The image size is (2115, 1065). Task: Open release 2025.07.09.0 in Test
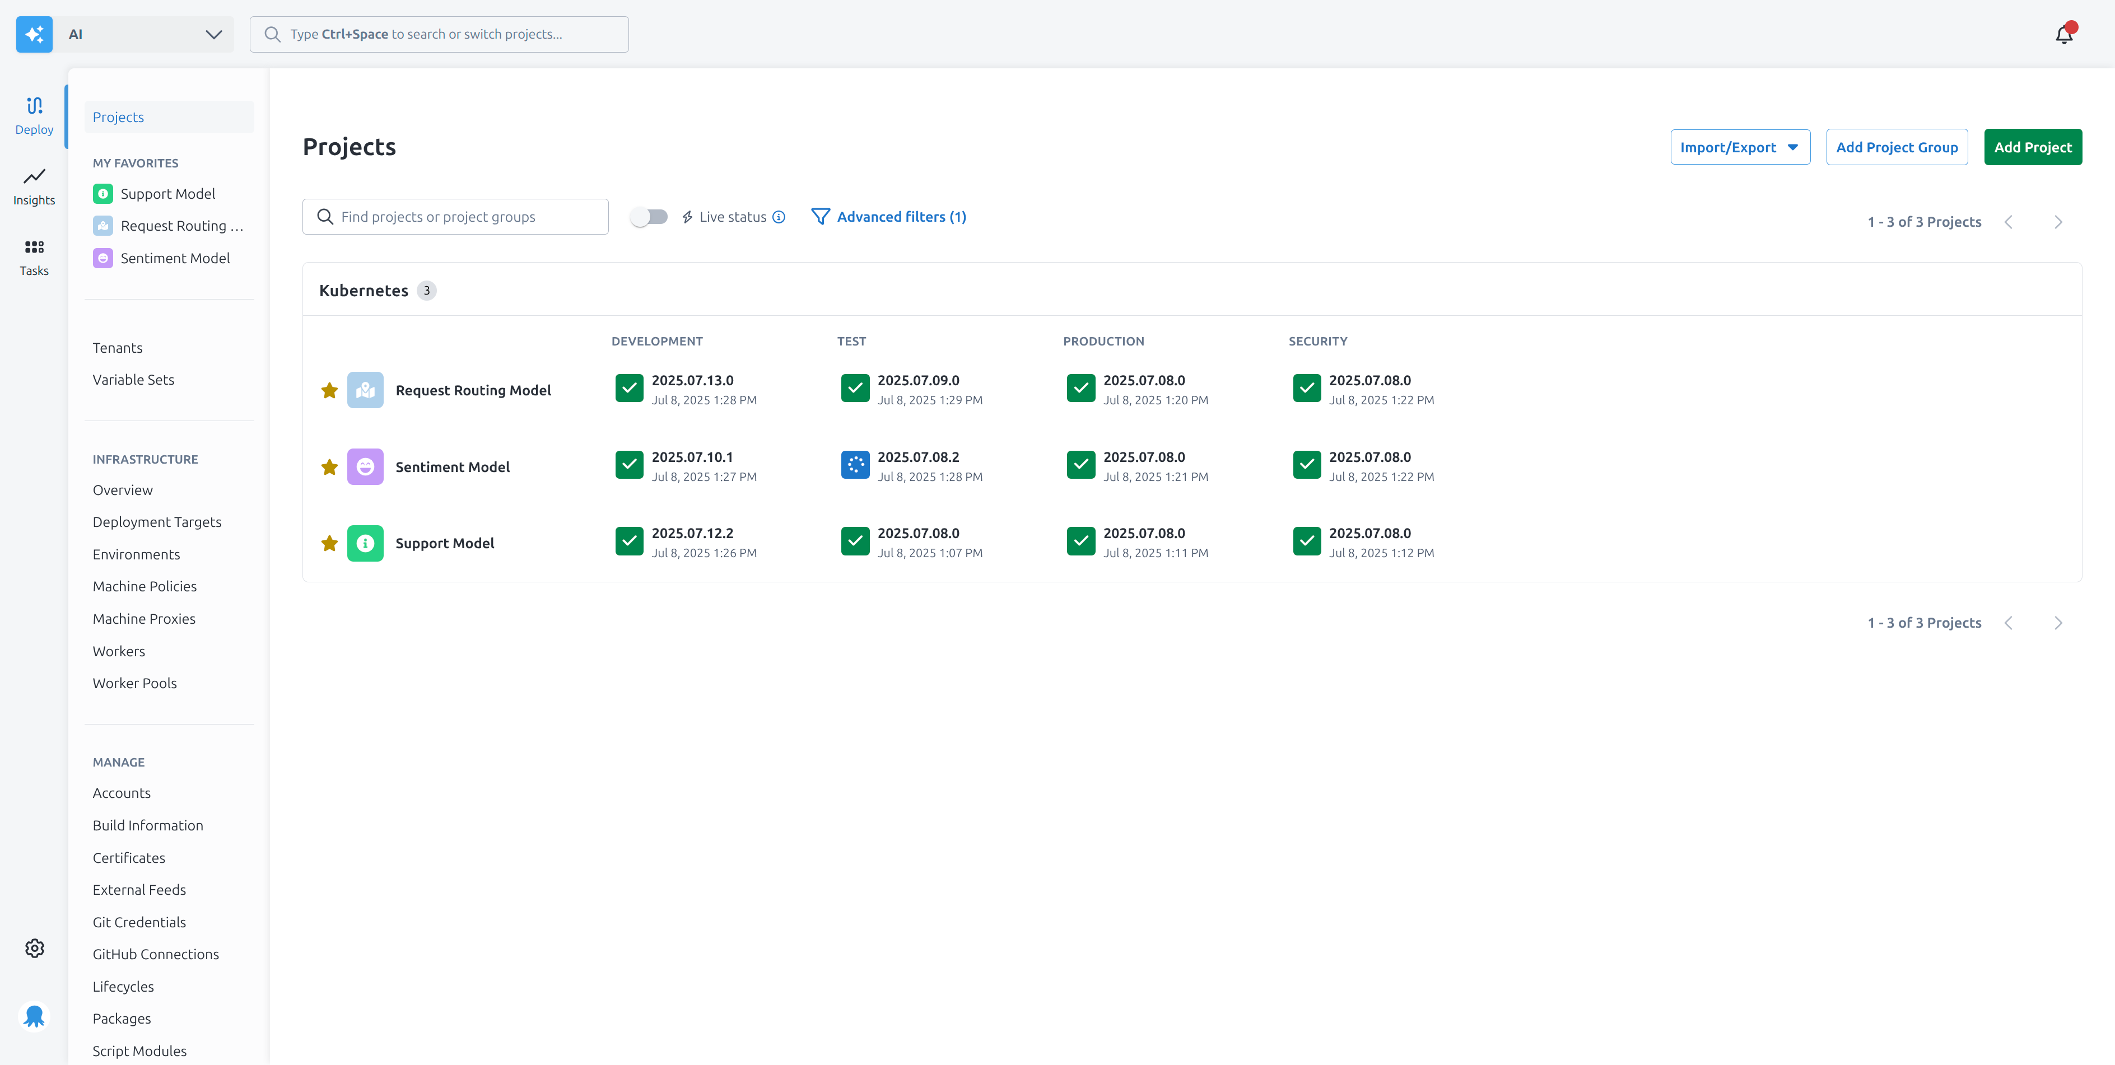tap(919, 381)
